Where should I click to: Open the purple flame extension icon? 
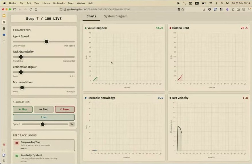[227, 9]
